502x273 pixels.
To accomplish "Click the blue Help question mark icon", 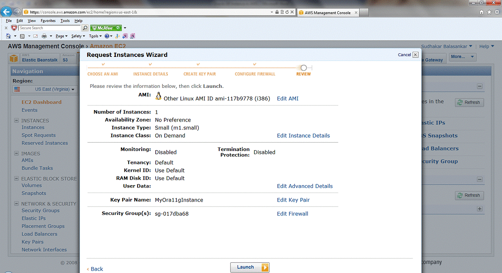I will point(106,36).
